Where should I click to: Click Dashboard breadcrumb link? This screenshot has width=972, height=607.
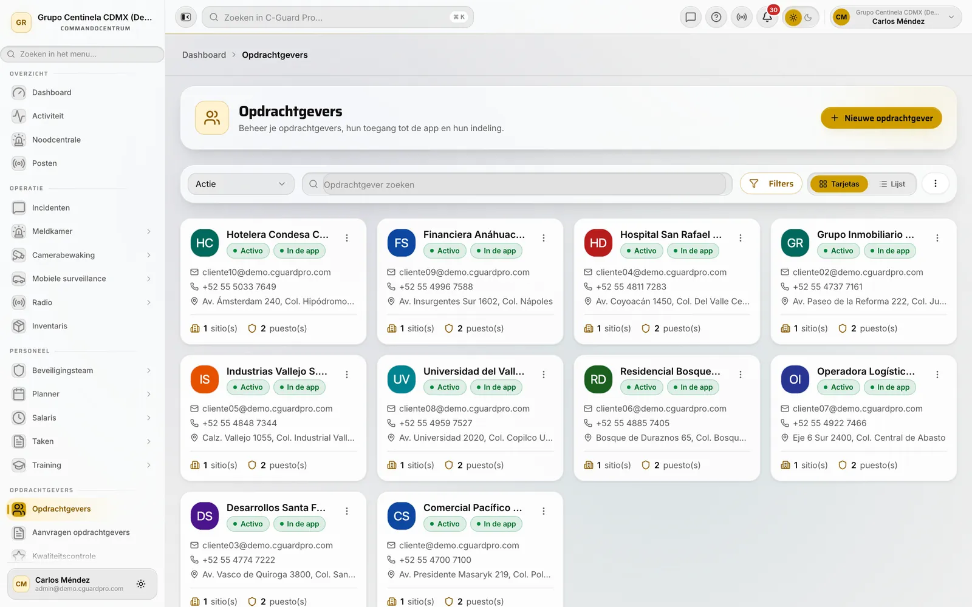pyautogui.click(x=204, y=55)
